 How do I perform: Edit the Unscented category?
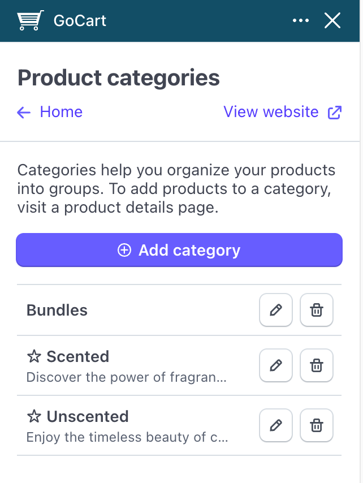click(x=276, y=425)
